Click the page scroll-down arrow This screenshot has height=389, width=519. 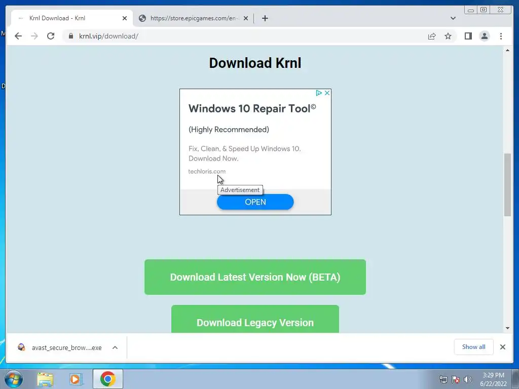[507, 328]
